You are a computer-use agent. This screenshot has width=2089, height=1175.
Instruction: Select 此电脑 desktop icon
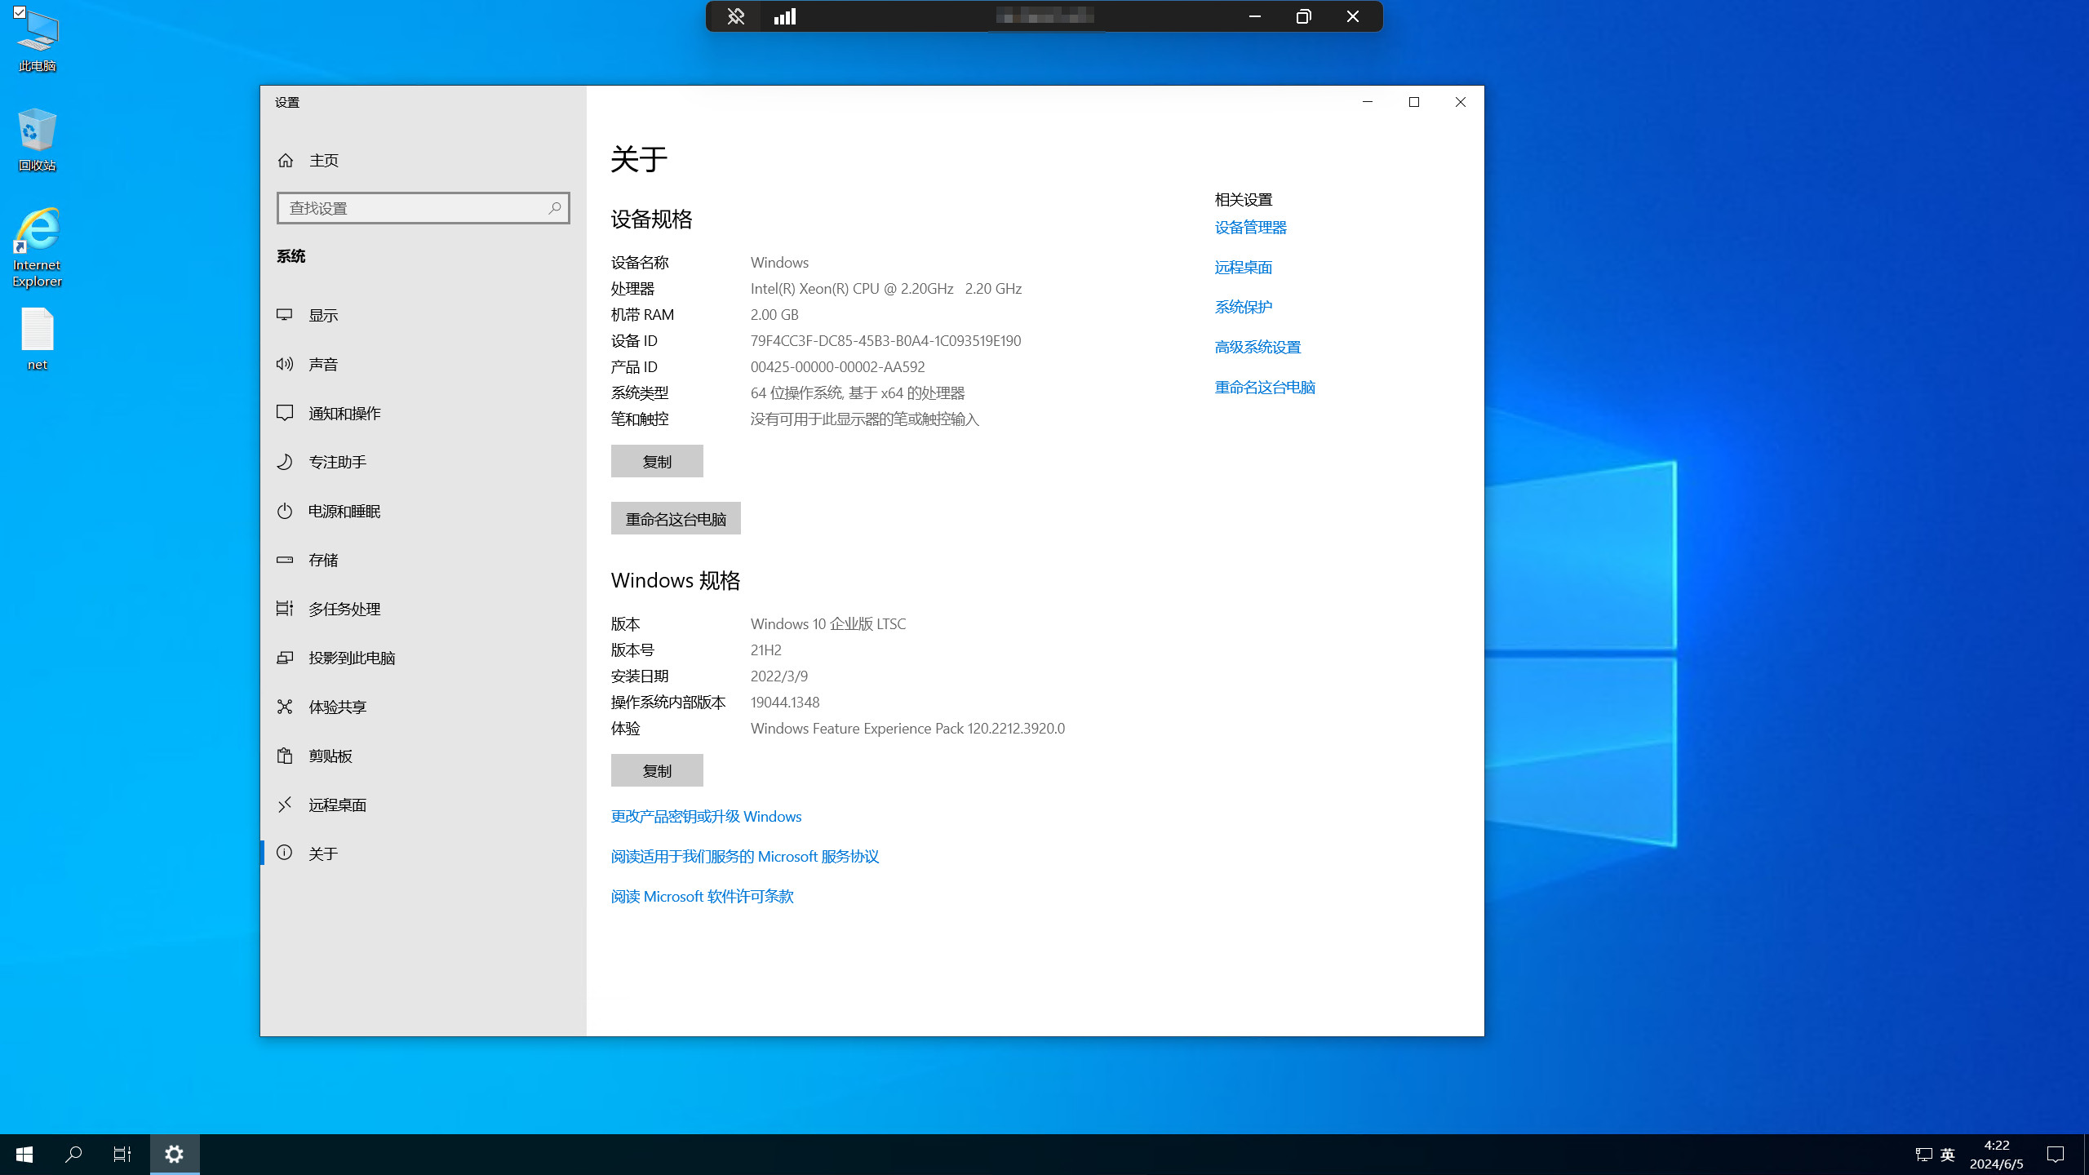coord(37,41)
